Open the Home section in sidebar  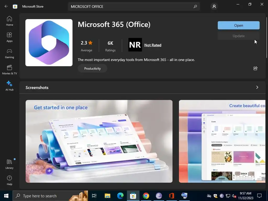coord(9,21)
